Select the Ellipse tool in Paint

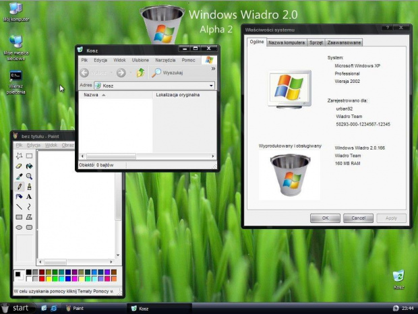pyautogui.click(x=19, y=228)
